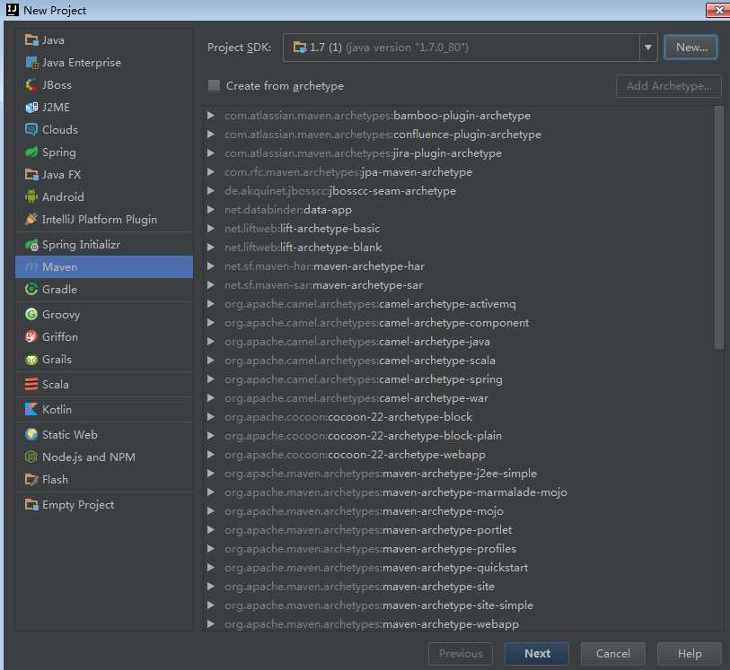Select maven-archetype-portlet row
The width and height of the screenshot is (730, 670).
[x=460, y=529]
